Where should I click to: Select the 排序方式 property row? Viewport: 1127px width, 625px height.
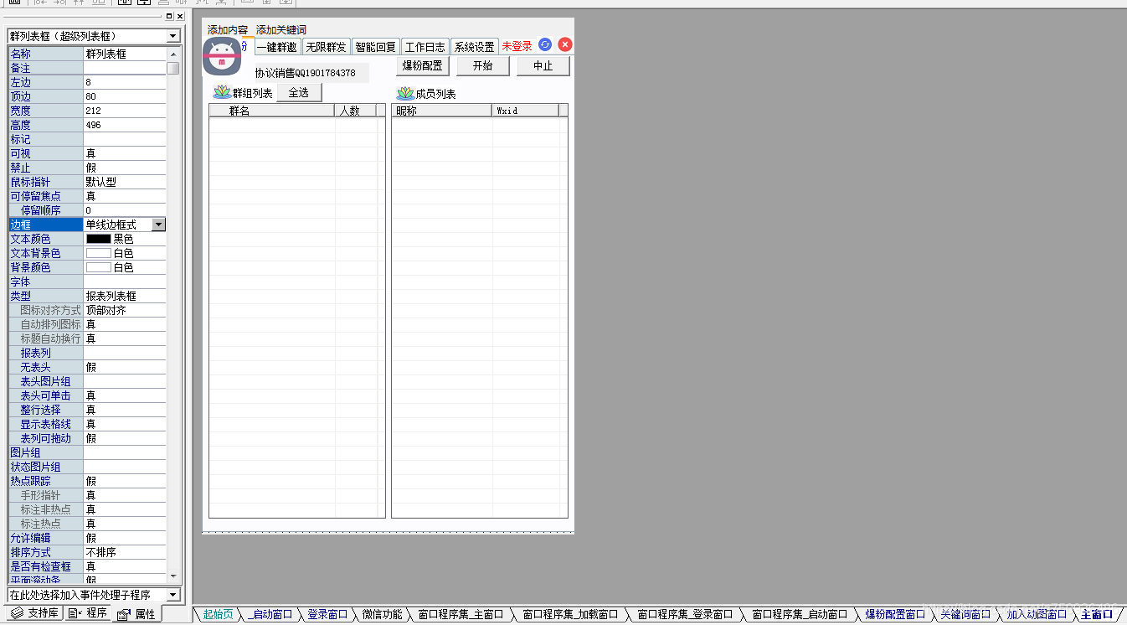coord(87,552)
